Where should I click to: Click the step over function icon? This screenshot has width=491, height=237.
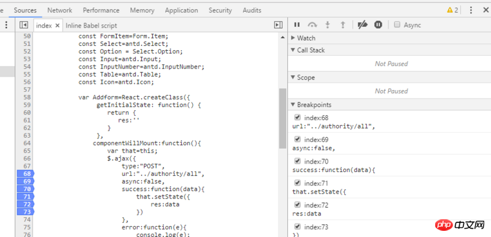pyautogui.click(x=312, y=25)
